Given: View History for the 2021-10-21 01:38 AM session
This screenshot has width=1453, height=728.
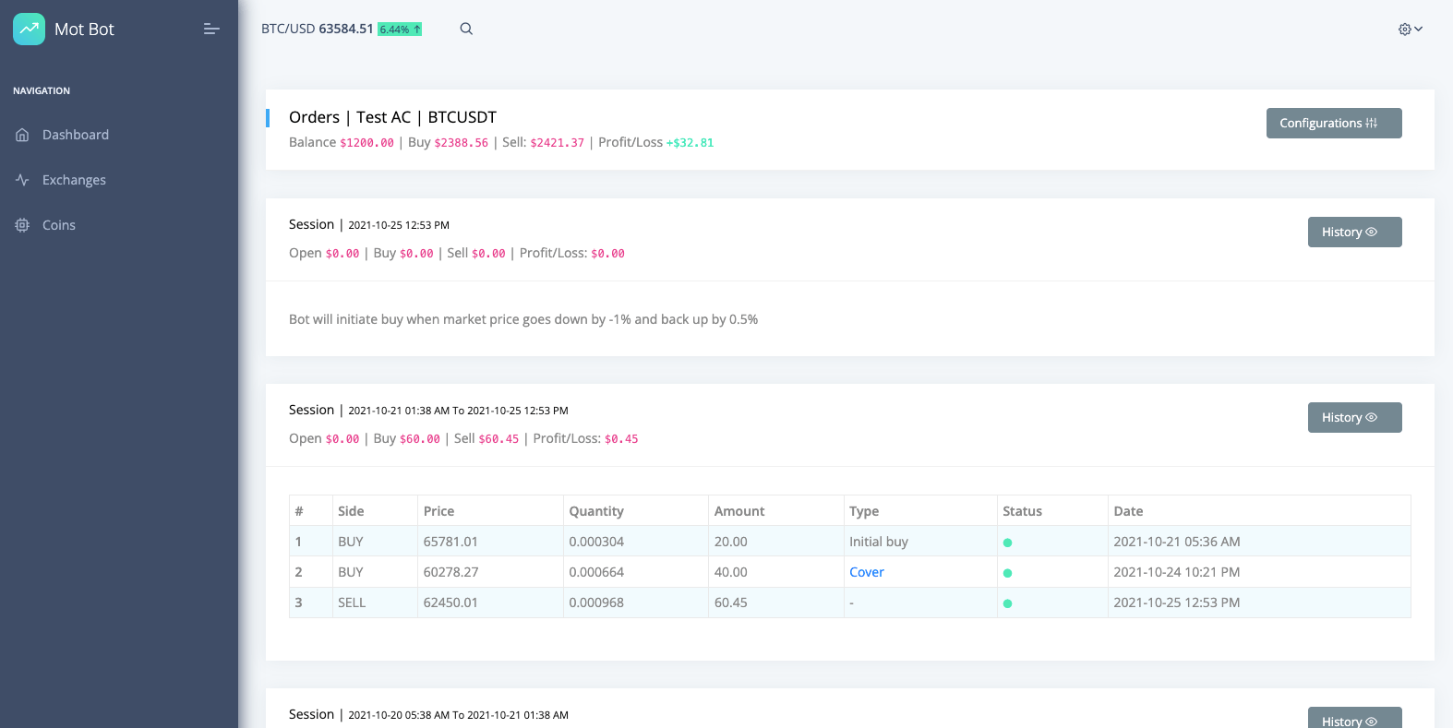Looking at the screenshot, I should tap(1354, 417).
